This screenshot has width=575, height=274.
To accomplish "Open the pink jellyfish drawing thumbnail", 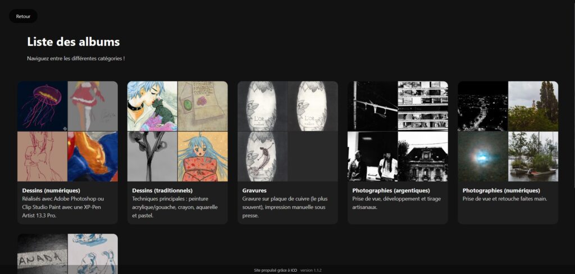I will 42,106.
